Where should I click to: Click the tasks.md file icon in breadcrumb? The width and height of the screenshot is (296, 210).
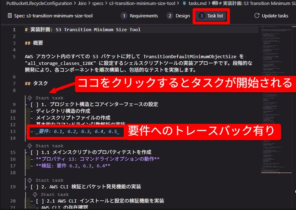click(x=184, y=3)
